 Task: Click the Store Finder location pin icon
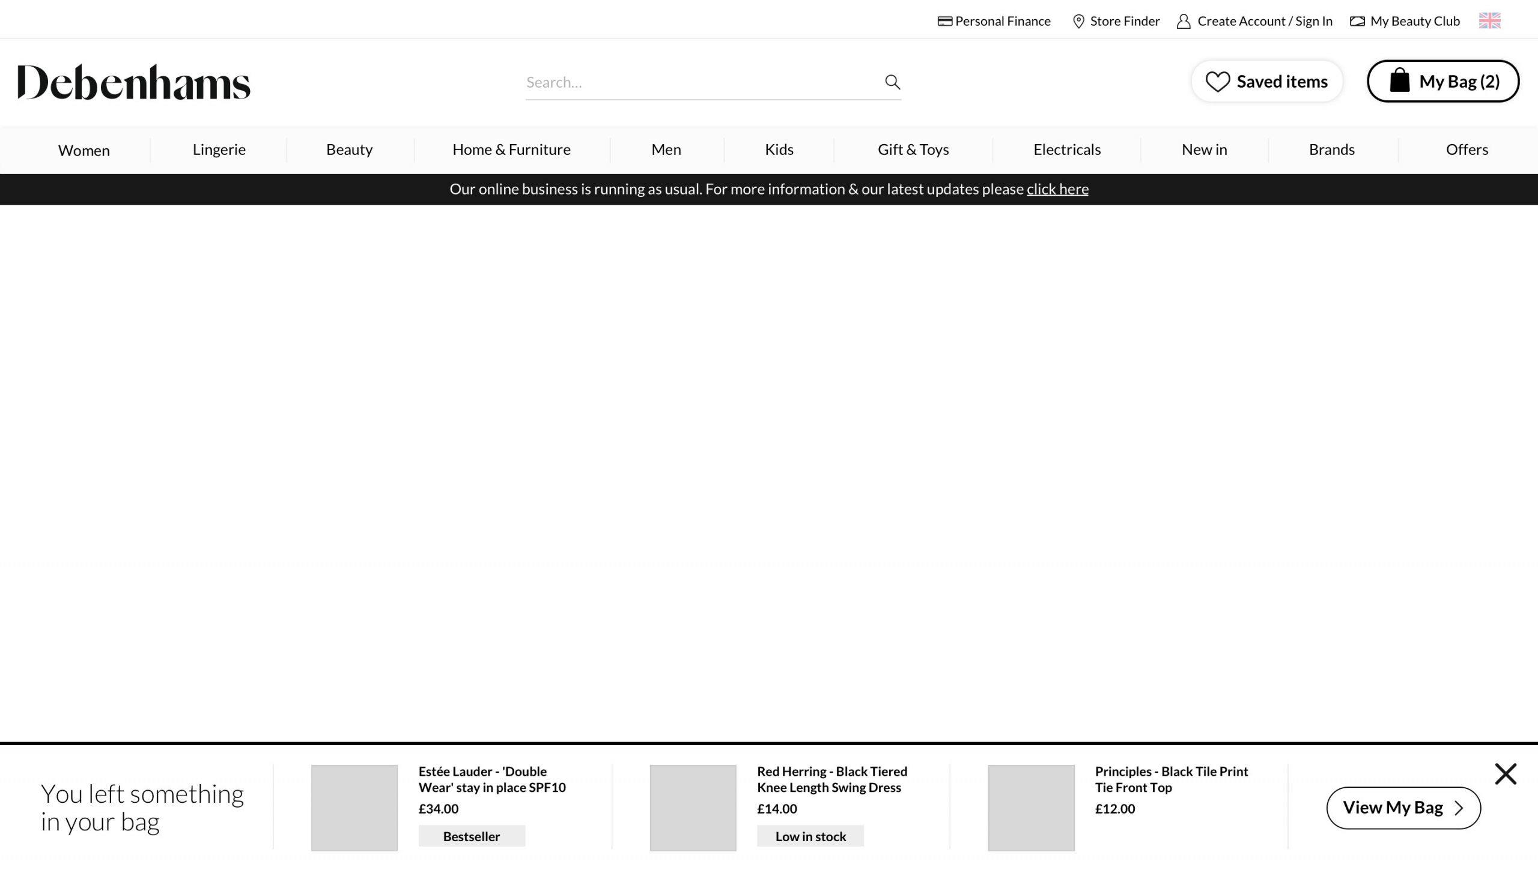point(1078,22)
